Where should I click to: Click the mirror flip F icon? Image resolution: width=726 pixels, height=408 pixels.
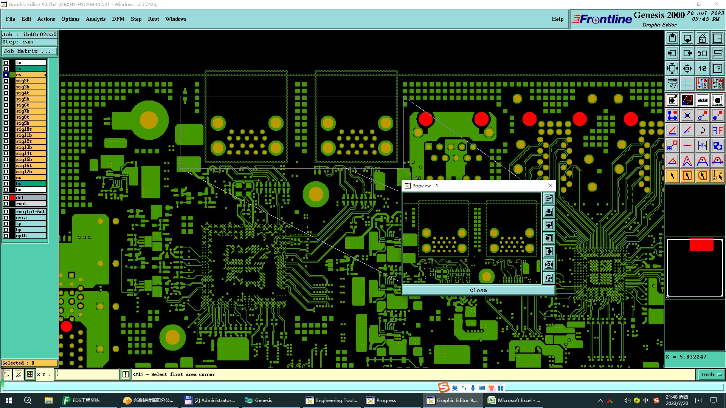coord(717,130)
